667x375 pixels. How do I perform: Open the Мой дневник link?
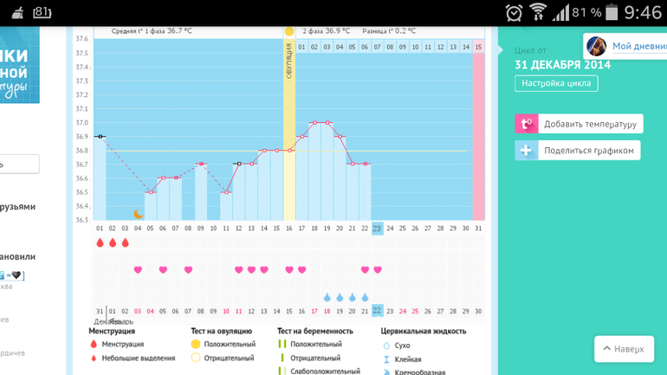pos(638,46)
